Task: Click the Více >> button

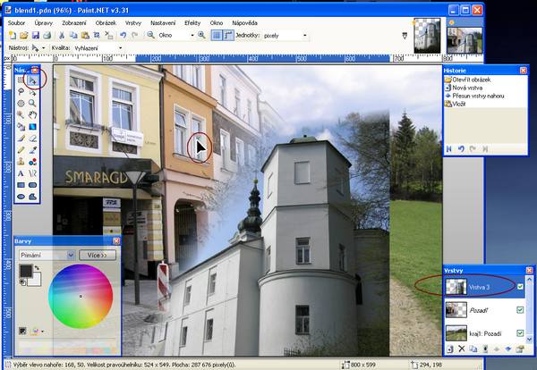Action: click(x=97, y=255)
